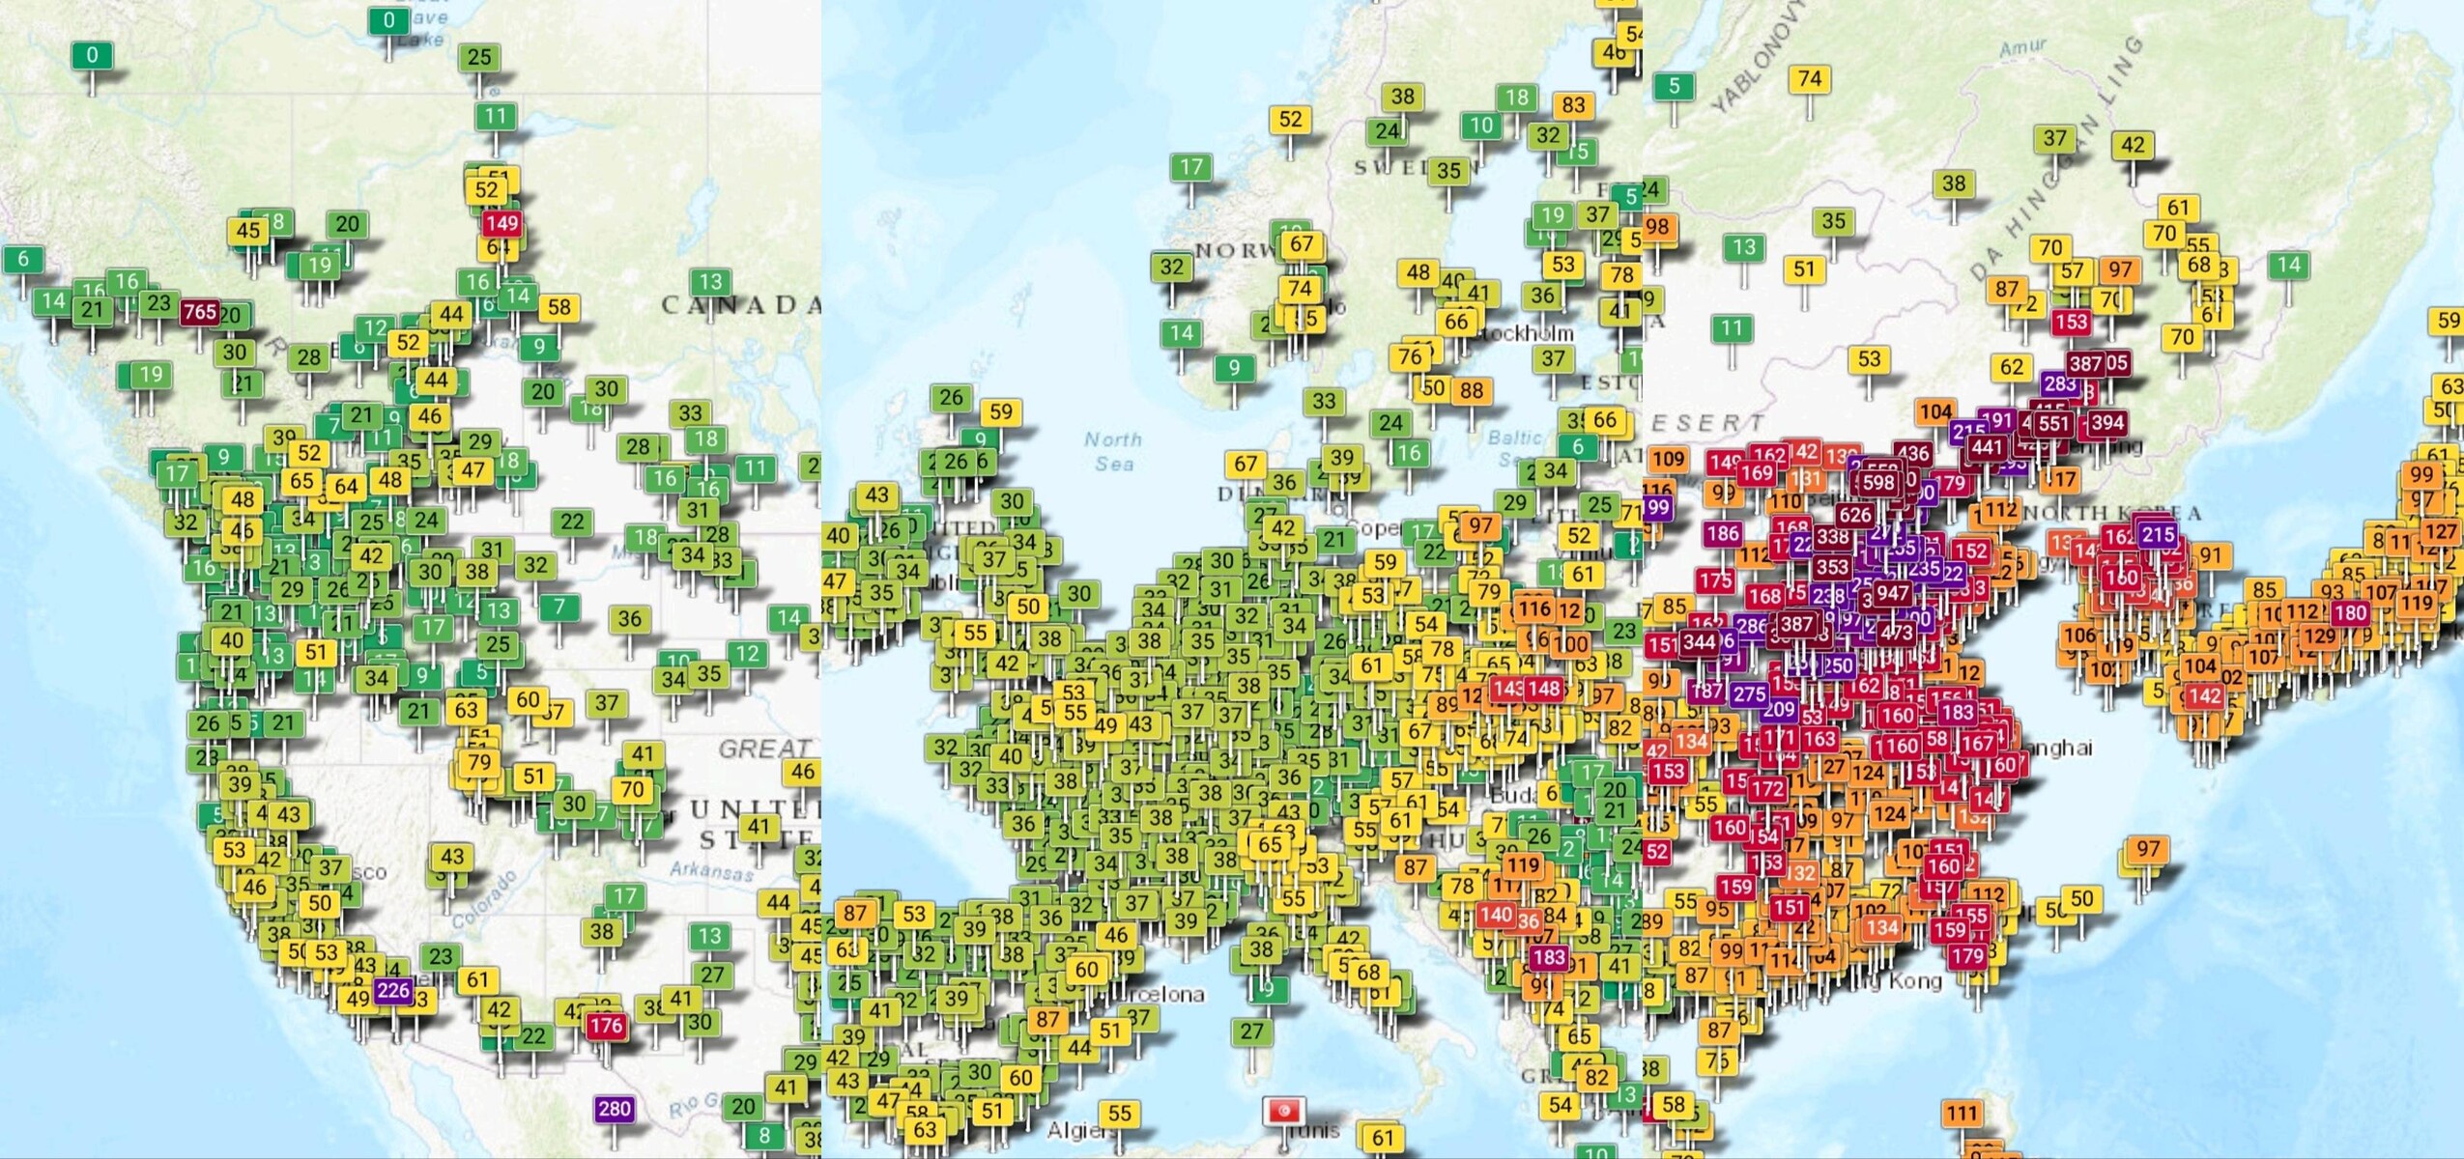Viewport: 2464px width, 1159px height.
Task: Select the green 14 marker in far eastern Russia
Action: [2288, 265]
